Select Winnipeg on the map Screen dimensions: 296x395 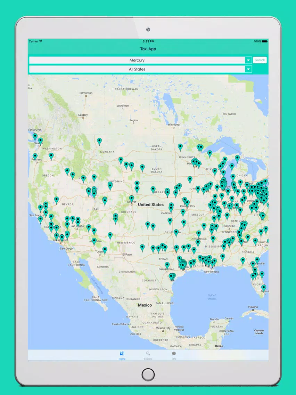click(x=174, y=125)
